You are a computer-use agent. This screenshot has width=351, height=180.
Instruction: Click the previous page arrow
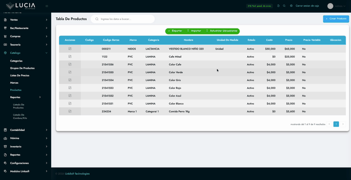329,124
